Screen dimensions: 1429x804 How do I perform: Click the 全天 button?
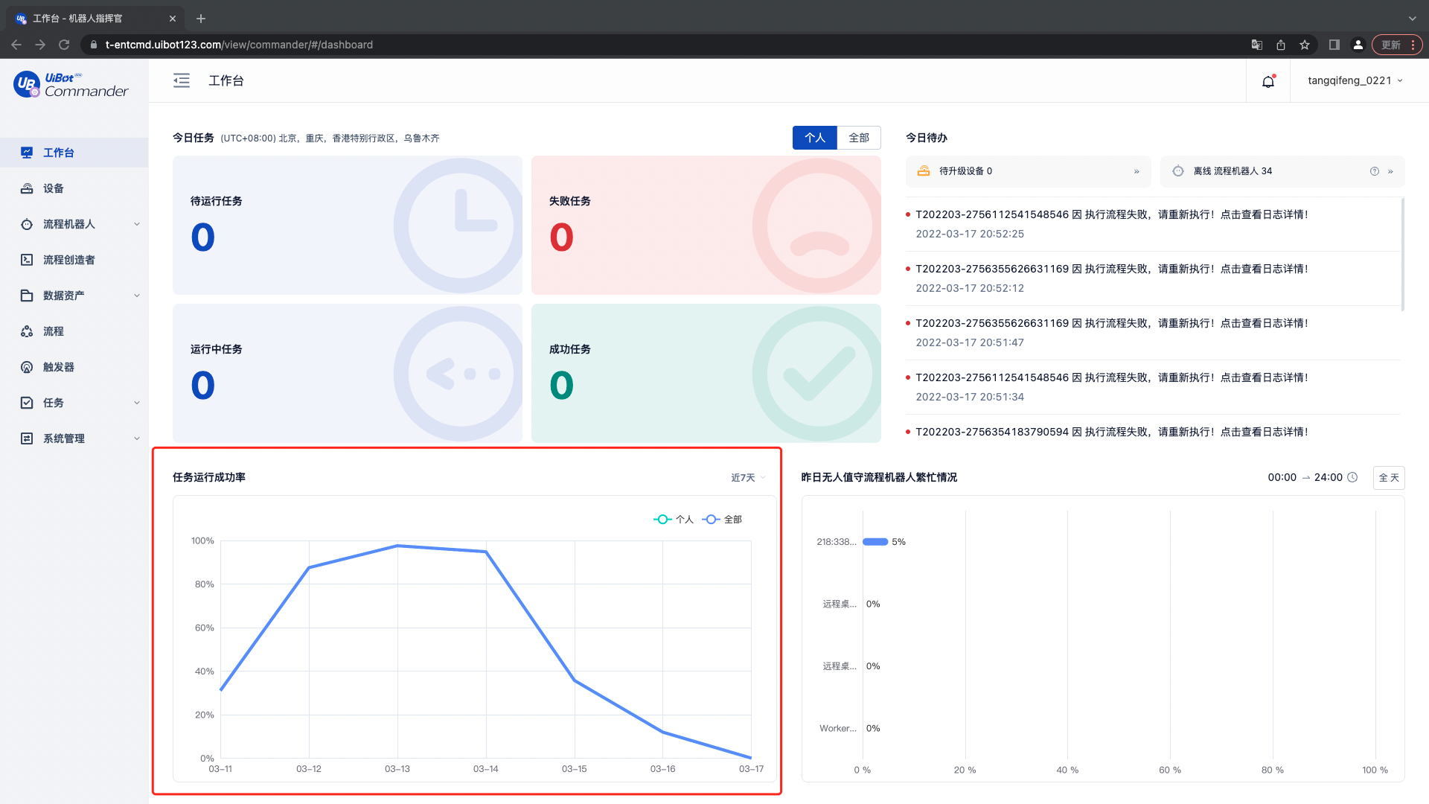click(1389, 478)
